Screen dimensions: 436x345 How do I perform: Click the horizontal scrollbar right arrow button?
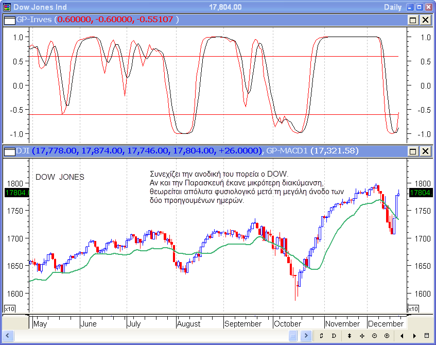pos(306,336)
